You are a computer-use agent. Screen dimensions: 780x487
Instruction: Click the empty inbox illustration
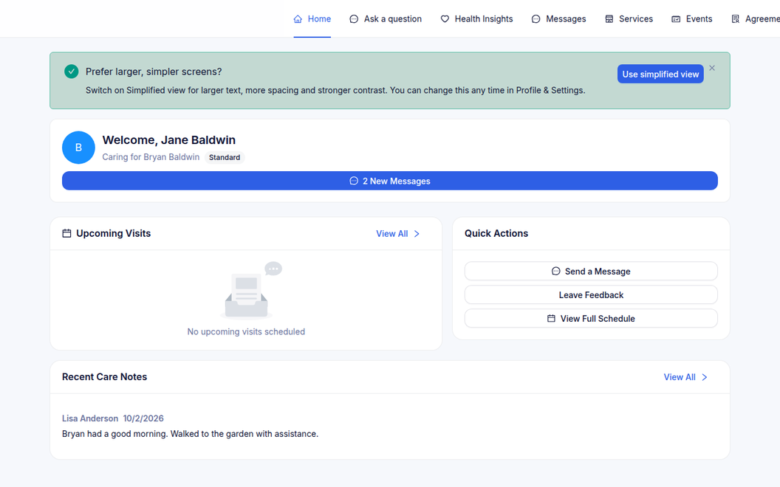(x=250, y=289)
